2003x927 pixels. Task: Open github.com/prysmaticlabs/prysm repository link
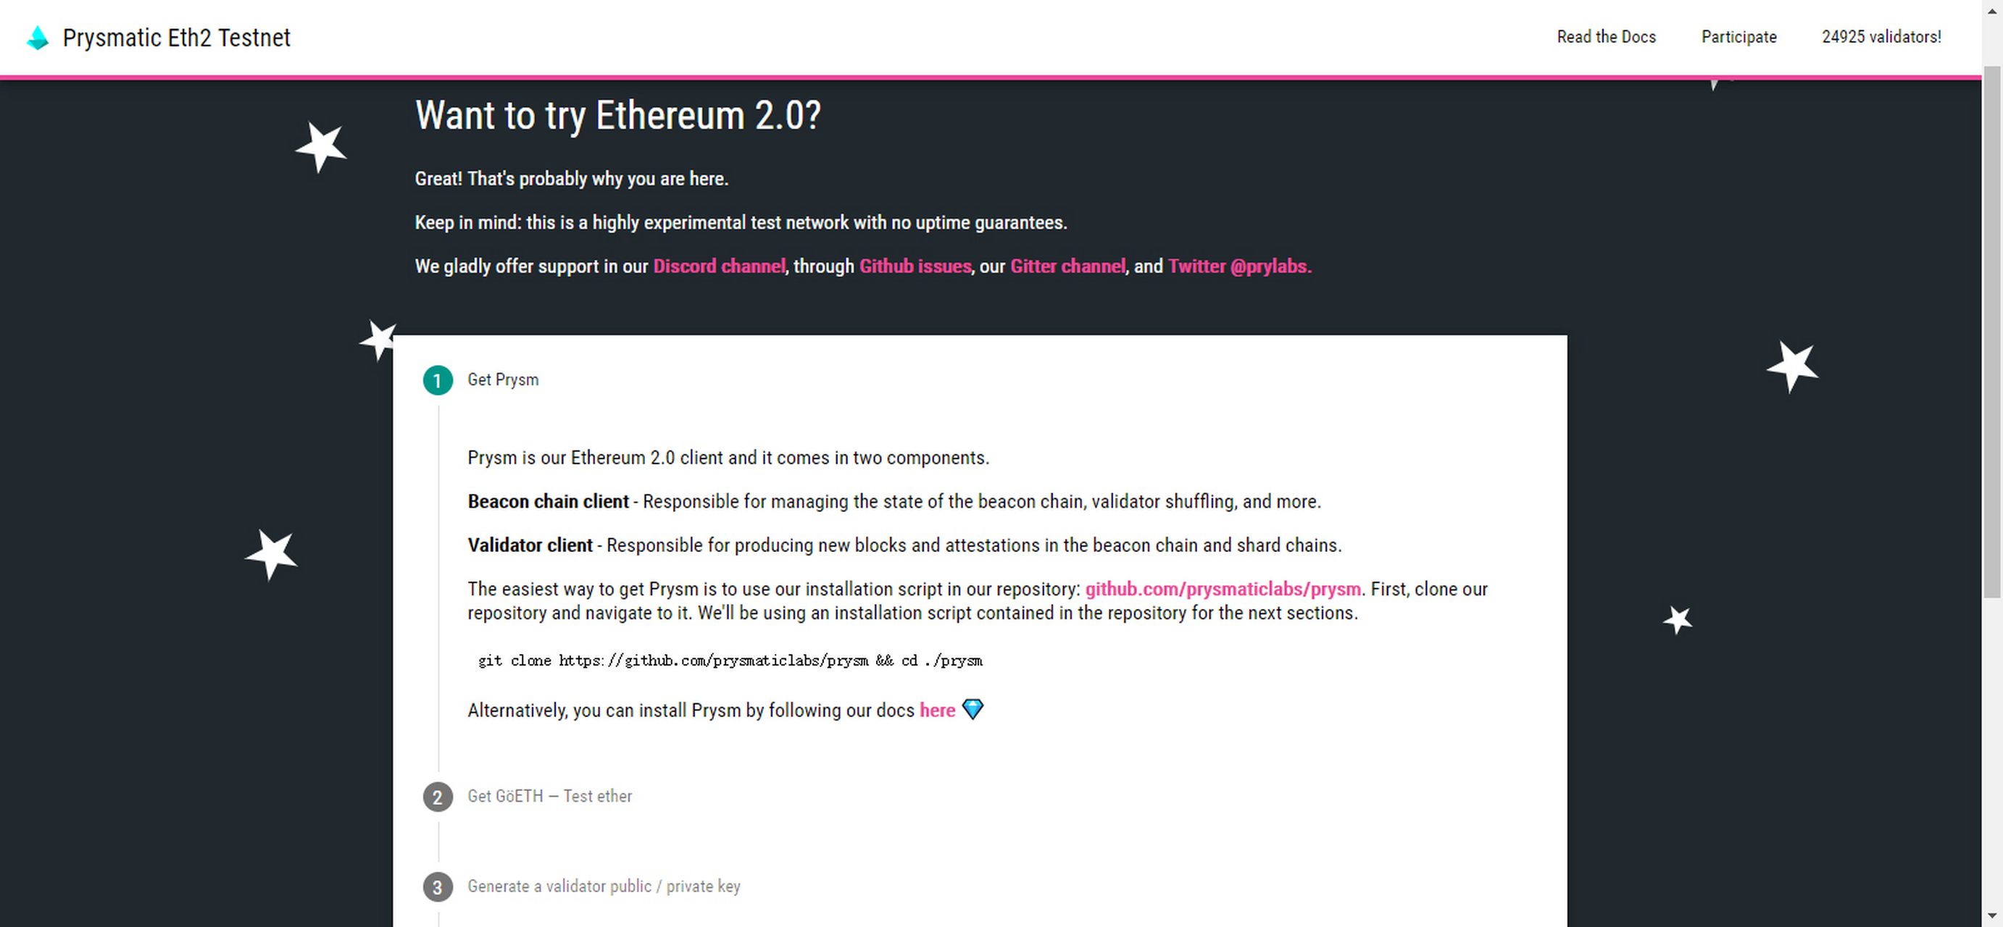1223,589
